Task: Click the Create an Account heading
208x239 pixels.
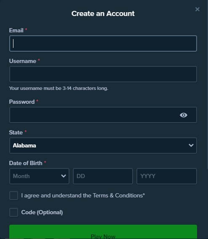Action: (x=103, y=13)
